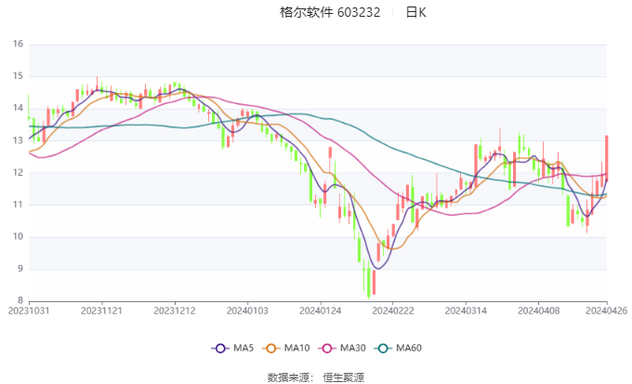
Task: Toggle the MA5 series via its legend label
Action: click(x=243, y=348)
